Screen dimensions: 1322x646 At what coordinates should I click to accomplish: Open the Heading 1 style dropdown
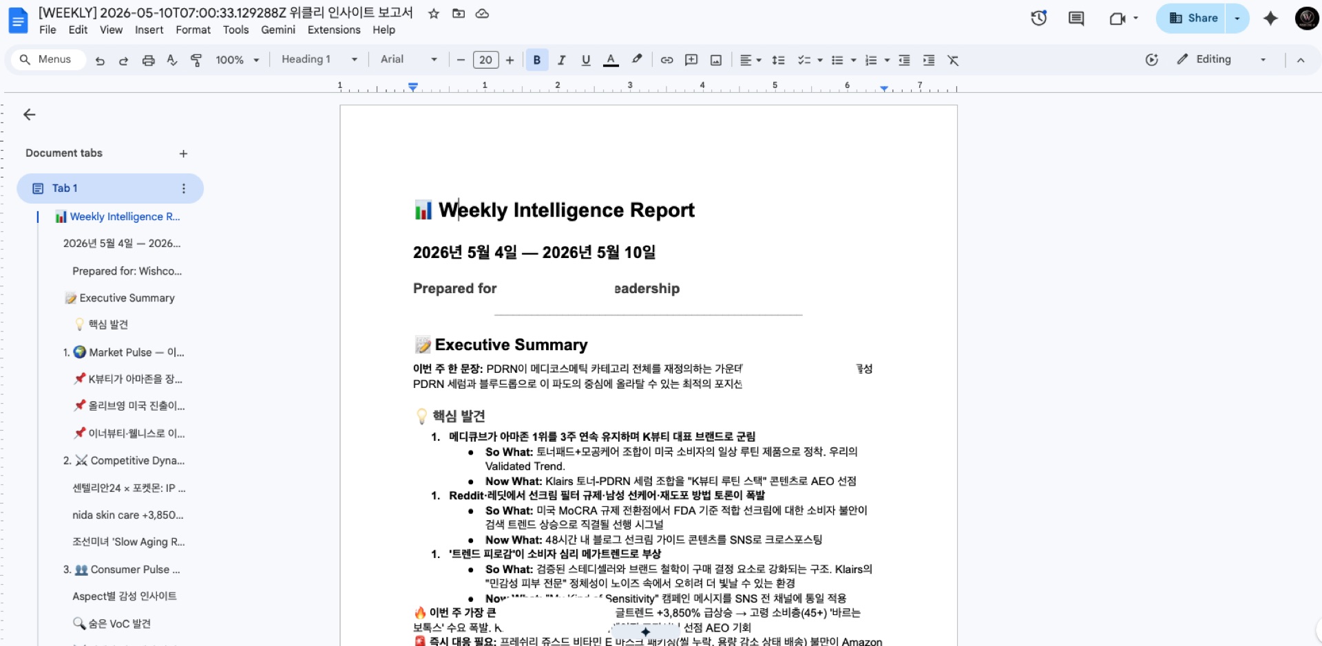pos(319,59)
